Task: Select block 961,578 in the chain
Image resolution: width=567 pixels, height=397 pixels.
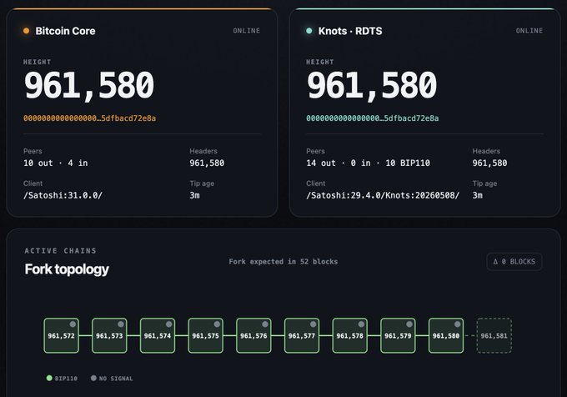Action: [x=350, y=335]
